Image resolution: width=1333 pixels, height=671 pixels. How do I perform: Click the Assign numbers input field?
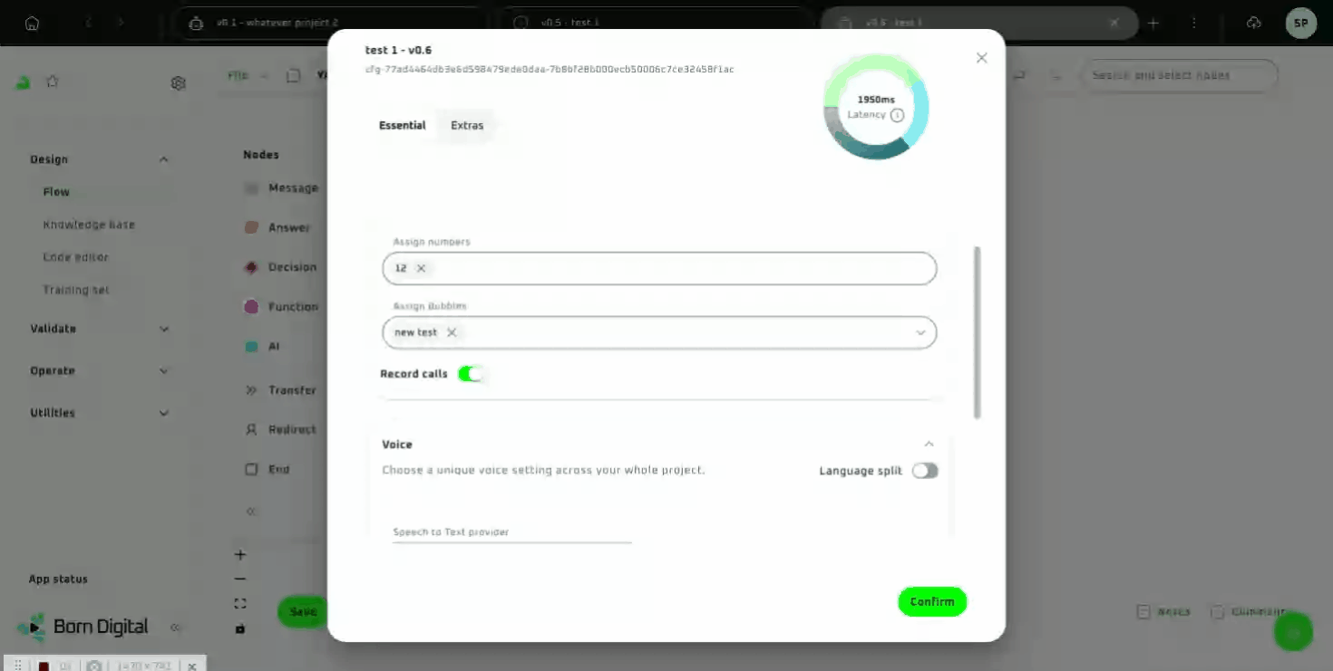pos(680,269)
